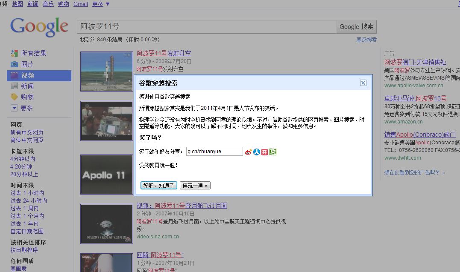Open Gmail from the top navigation
The height and width of the screenshot is (272, 460).
[80, 4]
